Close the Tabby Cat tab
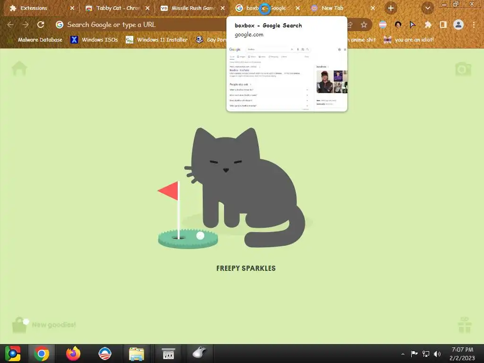 pyautogui.click(x=147, y=9)
